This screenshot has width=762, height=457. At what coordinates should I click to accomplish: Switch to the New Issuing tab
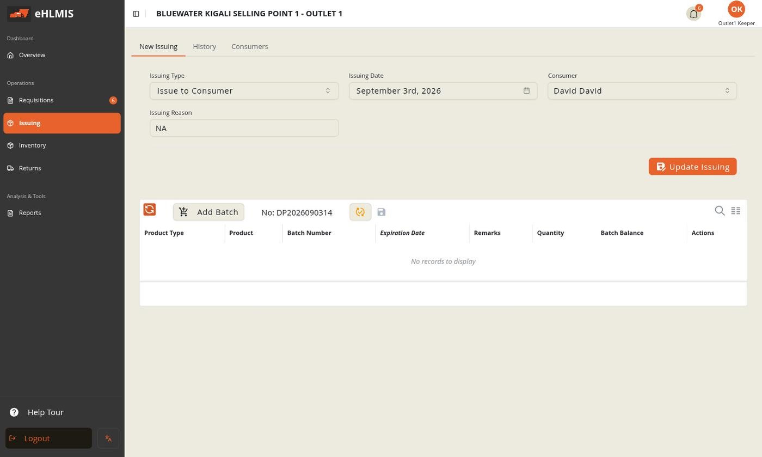click(x=158, y=46)
